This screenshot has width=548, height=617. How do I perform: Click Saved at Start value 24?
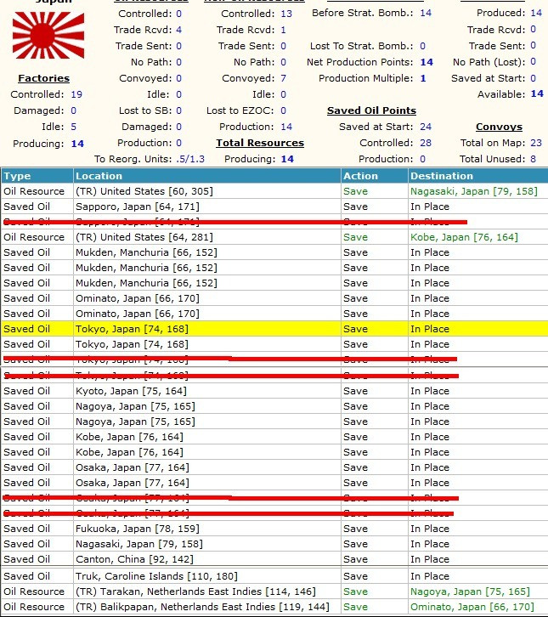tap(426, 127)
